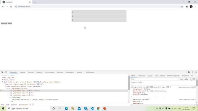Select list item 3 in the page
The image size is (198, 111).
(99, 20)
